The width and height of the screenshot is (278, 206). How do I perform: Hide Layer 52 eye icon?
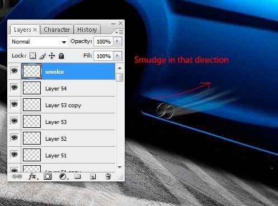(15, 138)
